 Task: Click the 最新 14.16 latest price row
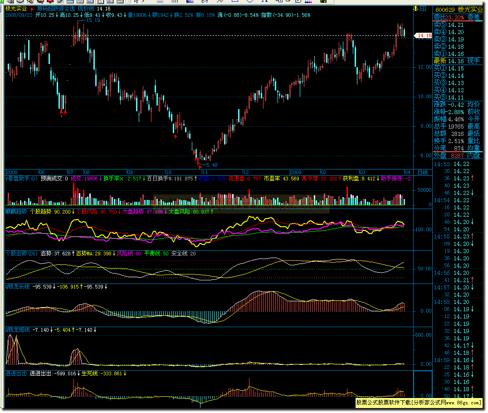[449, 61]
